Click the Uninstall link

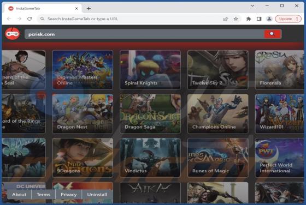coord(97,195)
